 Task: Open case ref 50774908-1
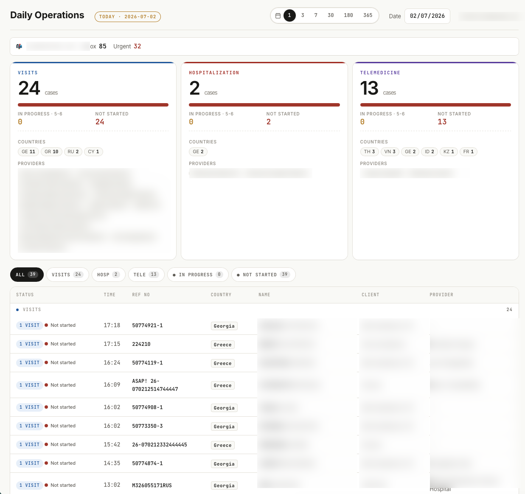pos(147,407)
